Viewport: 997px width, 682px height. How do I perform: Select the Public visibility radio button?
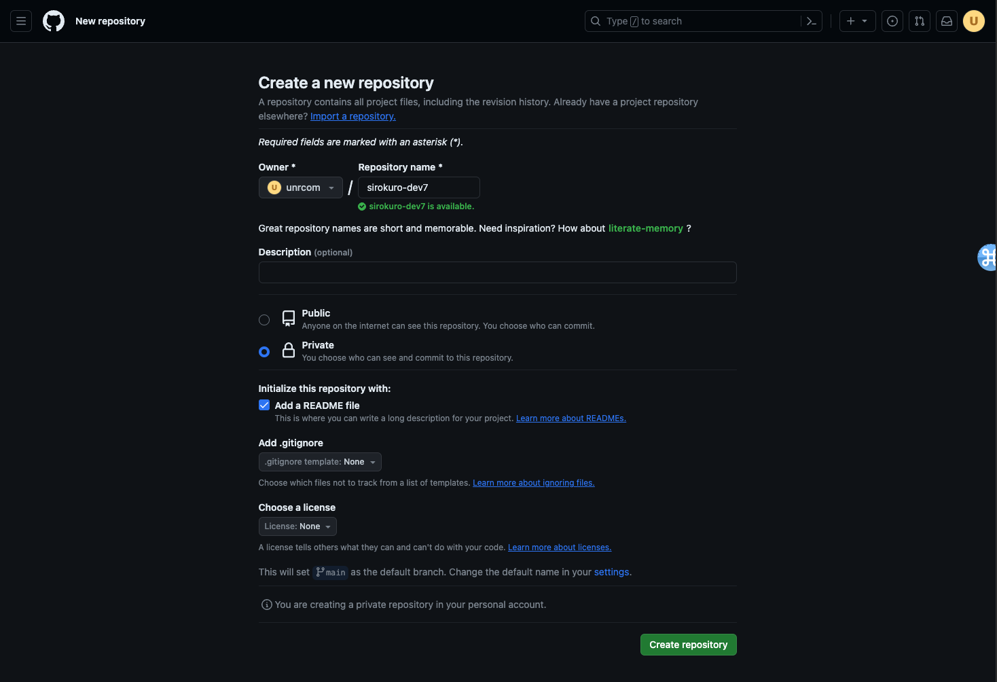coord(264,320)
